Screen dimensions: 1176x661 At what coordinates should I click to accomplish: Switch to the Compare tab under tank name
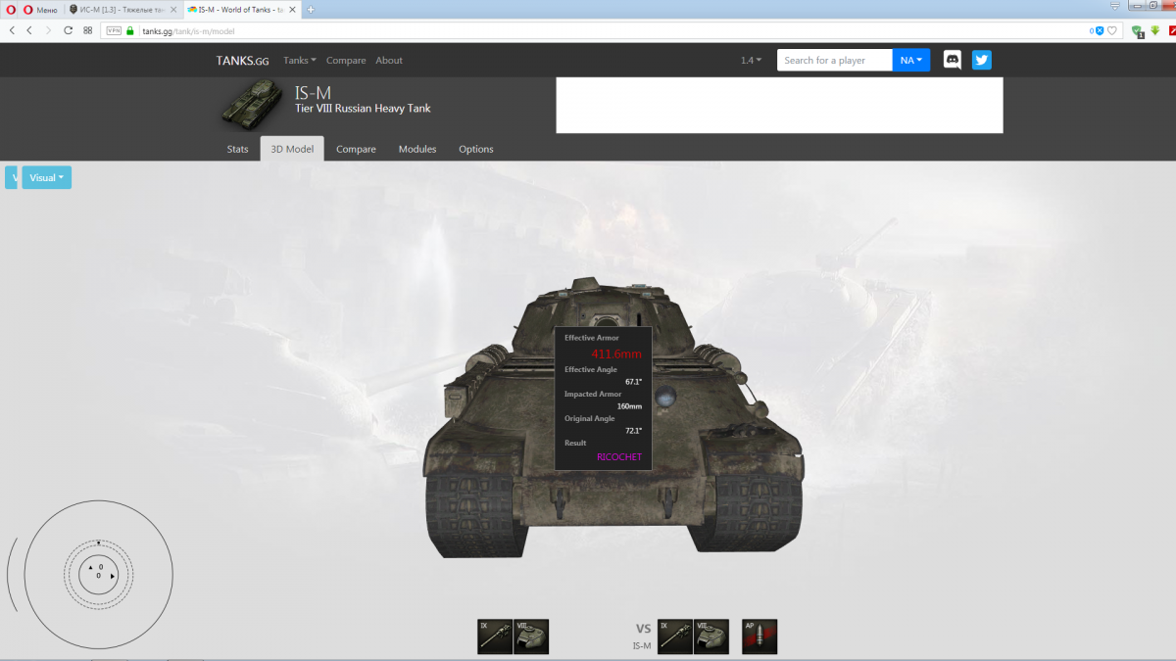coord(356,149)
